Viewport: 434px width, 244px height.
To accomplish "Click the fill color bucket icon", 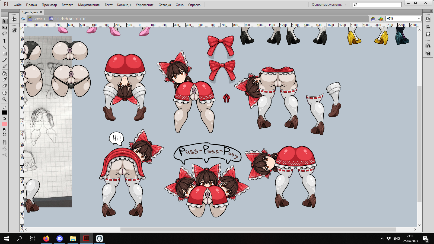I will coord(5,118).
